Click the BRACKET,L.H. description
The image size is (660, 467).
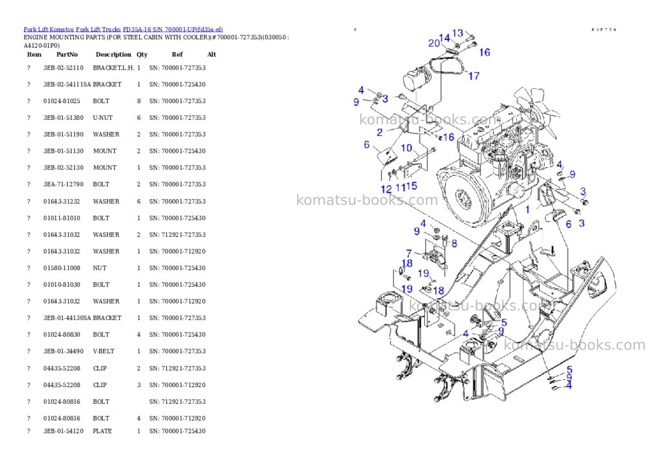click(x=113, y=68)
